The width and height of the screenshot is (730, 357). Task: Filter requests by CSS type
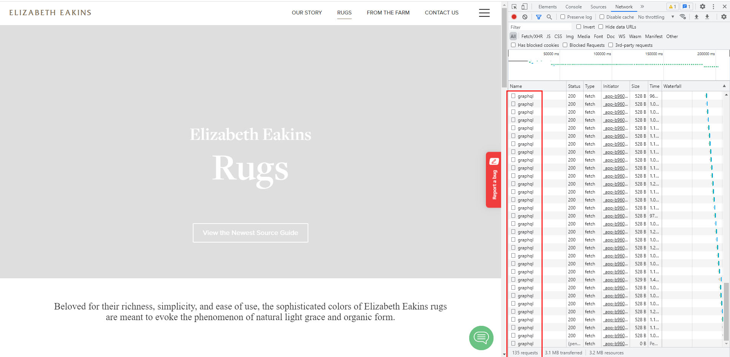(x=558, y=36)
